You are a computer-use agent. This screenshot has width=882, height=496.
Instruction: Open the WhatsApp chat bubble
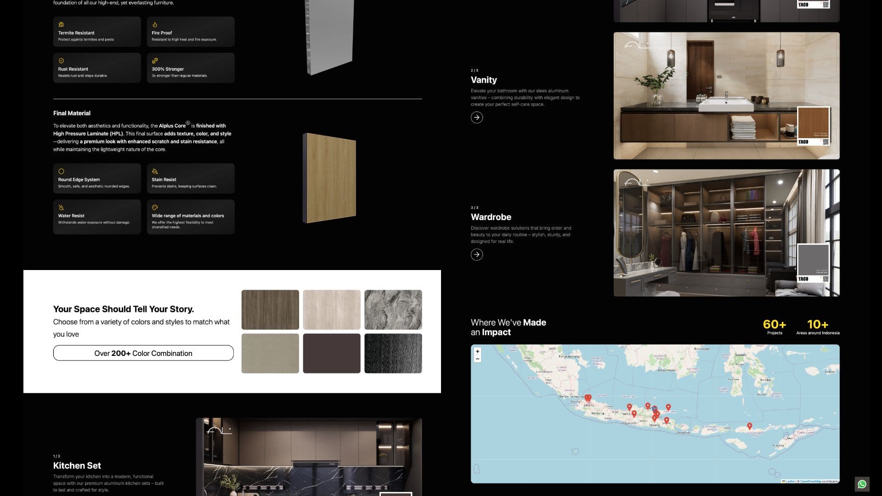pos(862,484)
